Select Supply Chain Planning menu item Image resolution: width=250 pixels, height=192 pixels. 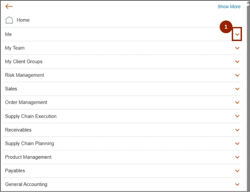[29, 143]
